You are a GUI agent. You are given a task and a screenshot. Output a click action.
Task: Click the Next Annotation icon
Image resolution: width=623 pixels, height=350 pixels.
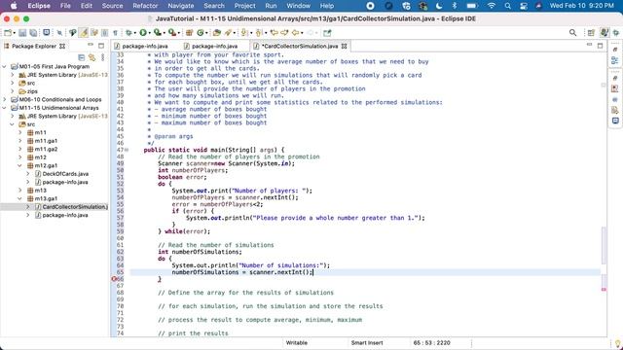coord(244,33)
